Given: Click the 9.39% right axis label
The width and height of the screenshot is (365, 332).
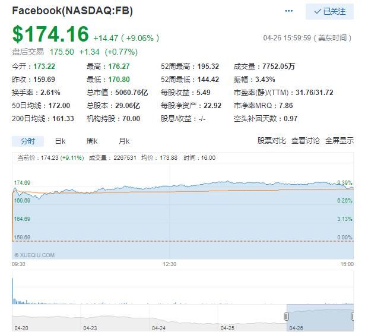Looking at the screenshot, I should coord(345,183).
